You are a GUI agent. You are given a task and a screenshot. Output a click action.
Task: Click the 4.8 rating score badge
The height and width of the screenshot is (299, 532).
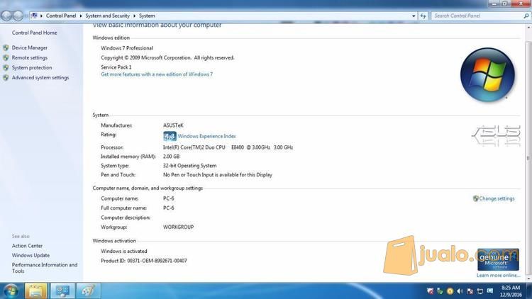[170, 136]
